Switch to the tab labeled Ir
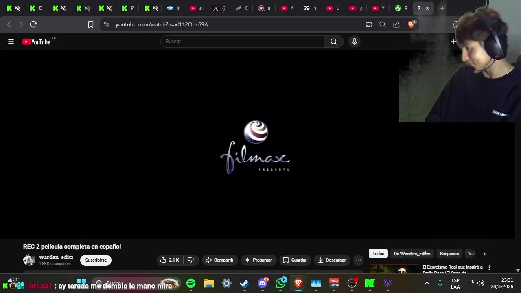This screenshot has height=293, width=521. pos(173,8)
